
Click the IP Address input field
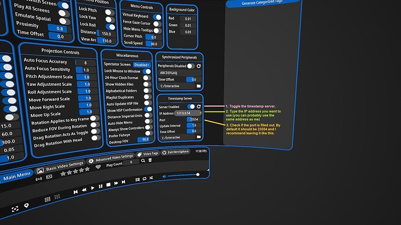pyautogui.click(x=188, y=113)
